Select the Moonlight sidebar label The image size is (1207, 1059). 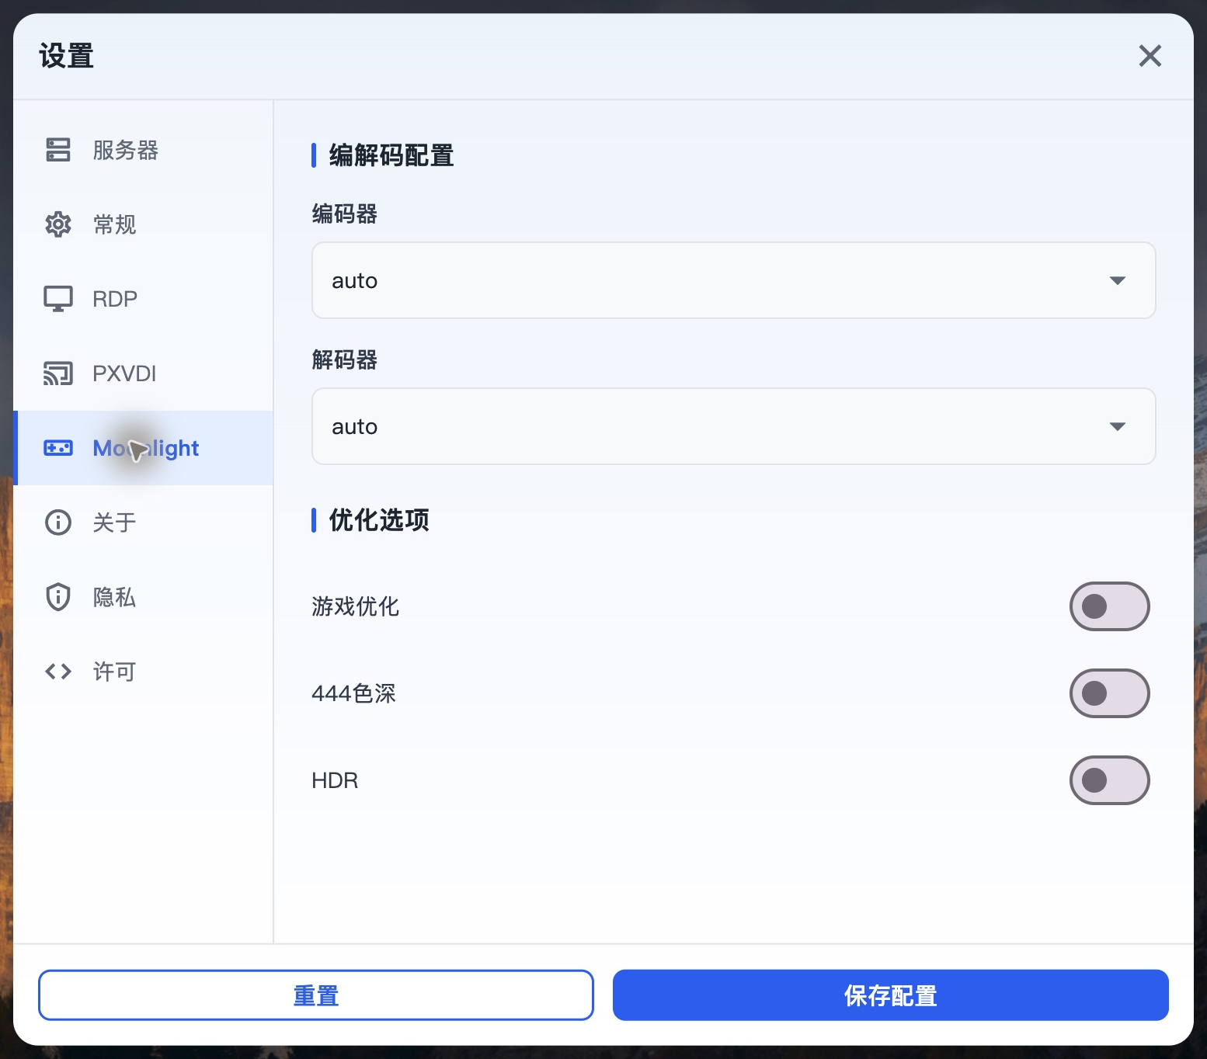tap(146, 448)
